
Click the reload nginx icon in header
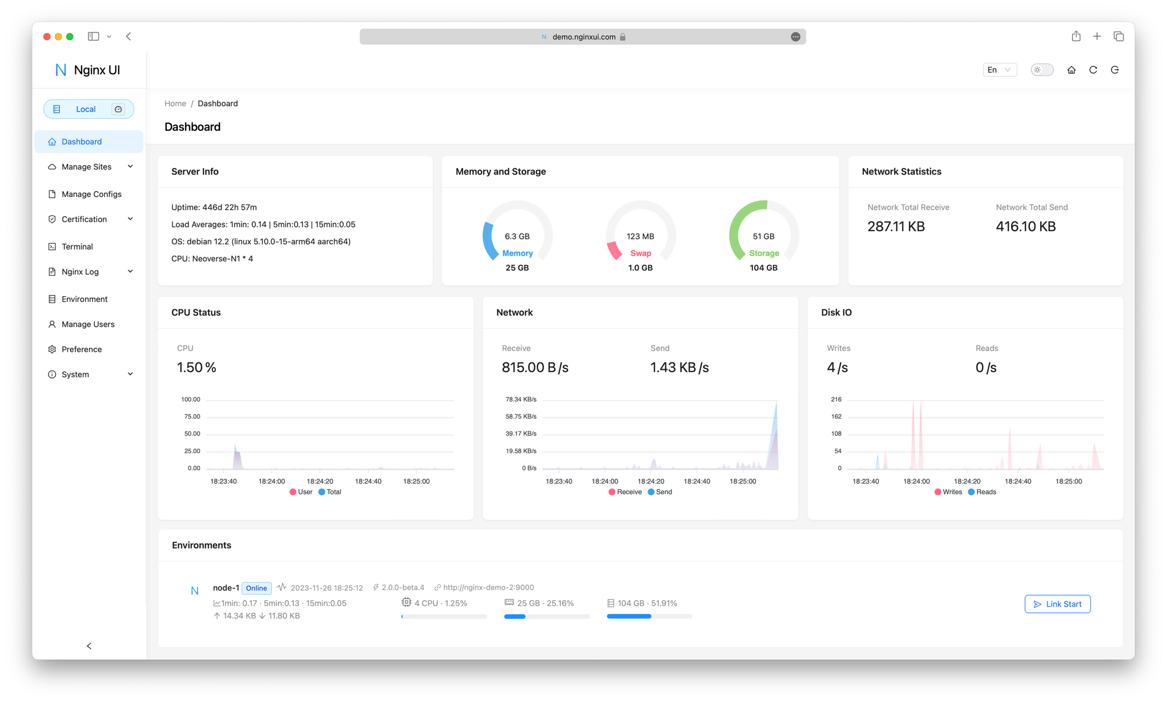coord(1093,70)
